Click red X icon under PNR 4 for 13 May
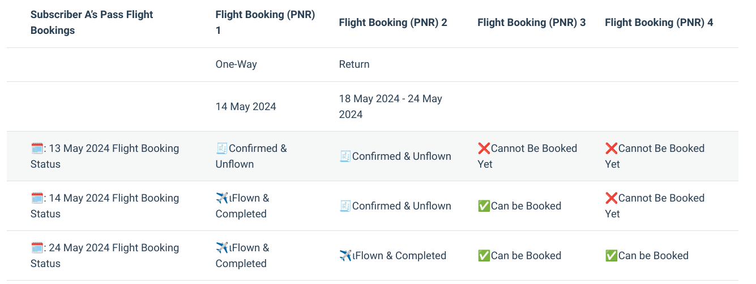 tap(611, 148)
